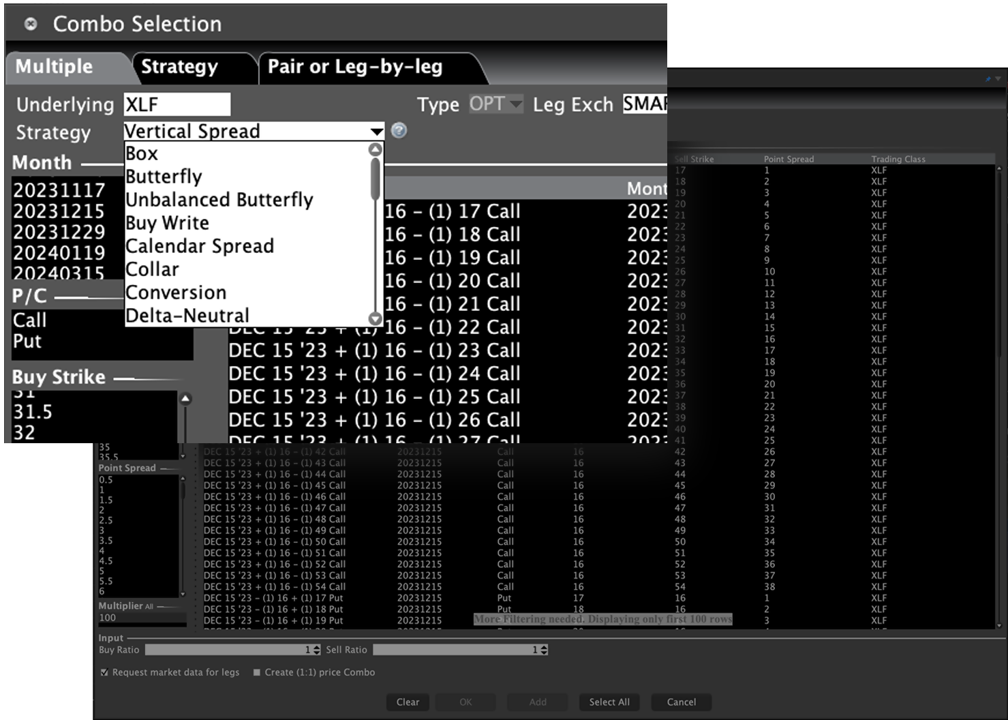
Task: Click the Strategy help question mark icon
Action: 399,131
